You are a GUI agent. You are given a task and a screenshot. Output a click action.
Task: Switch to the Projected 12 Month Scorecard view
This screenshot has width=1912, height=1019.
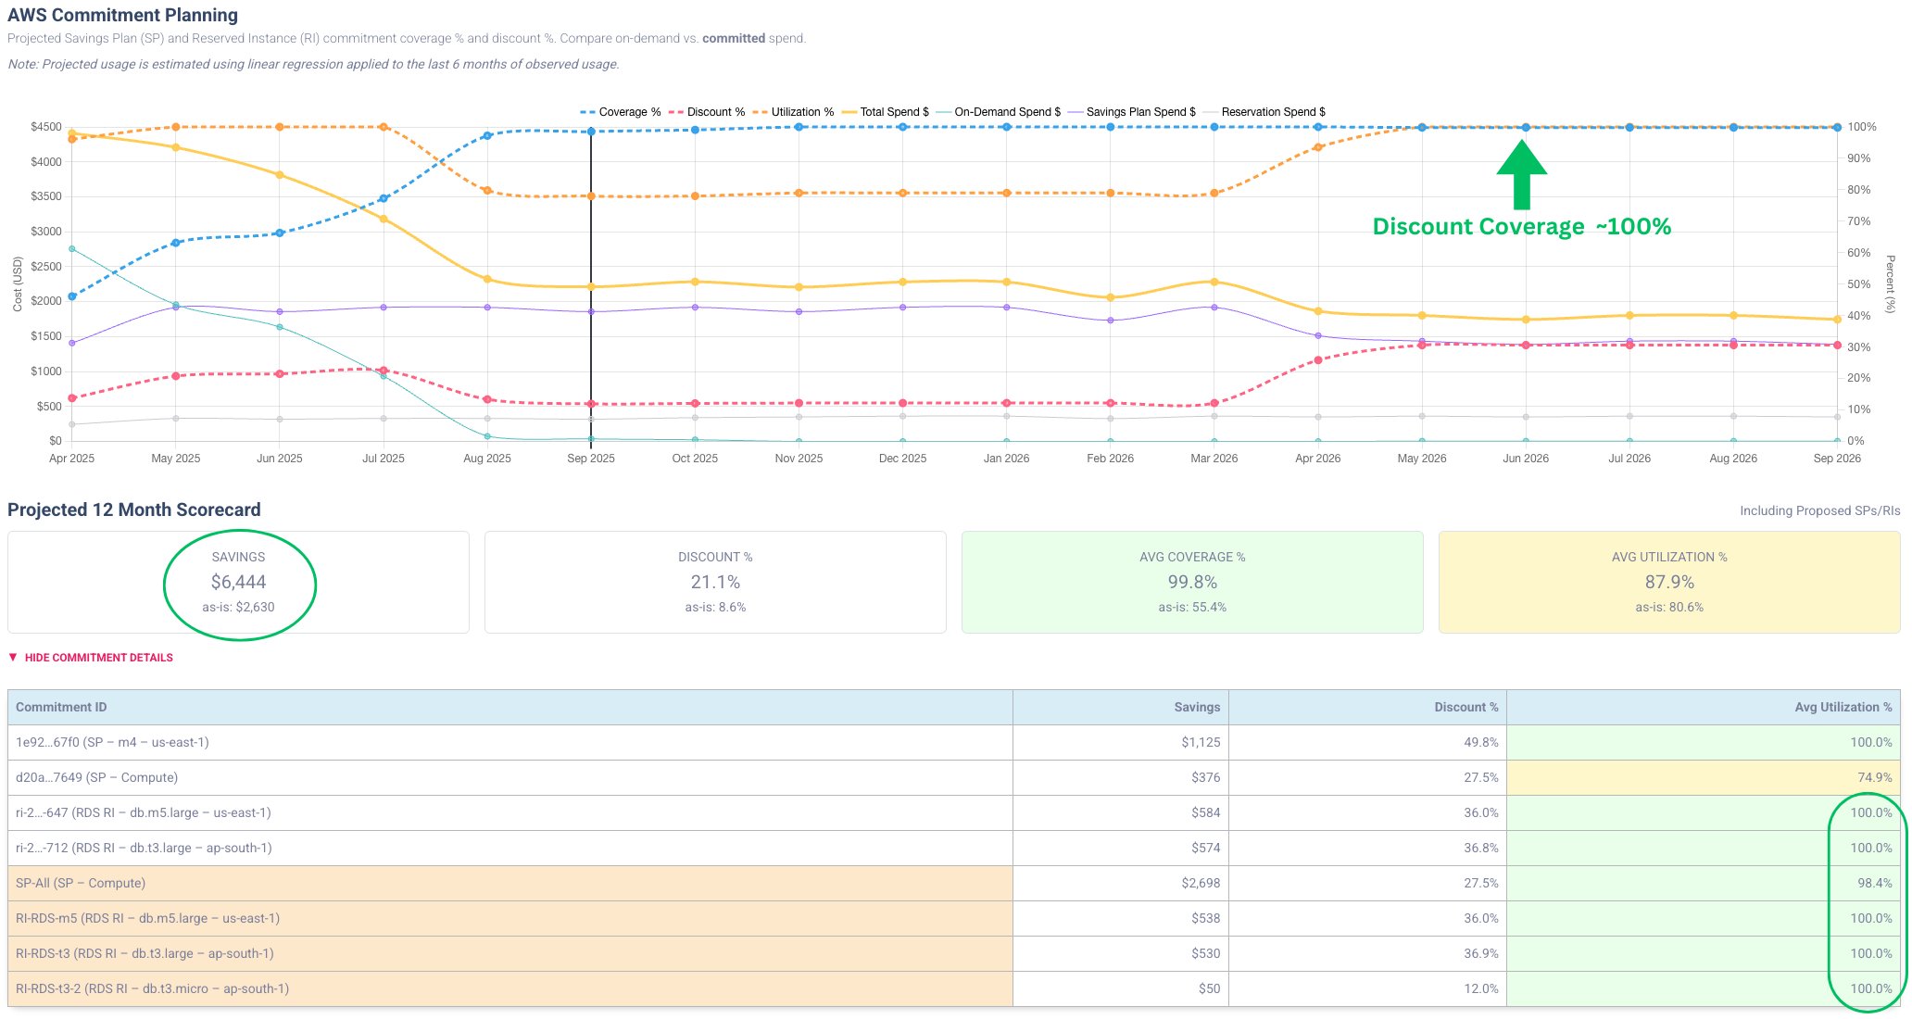[133, 509]
